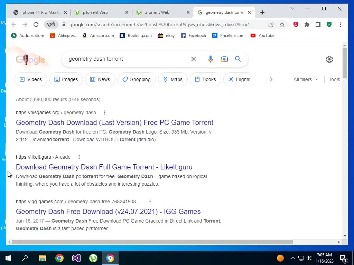354x265 pixels.
Task: Open Booking.com bookmark
Action: [136, 36]
